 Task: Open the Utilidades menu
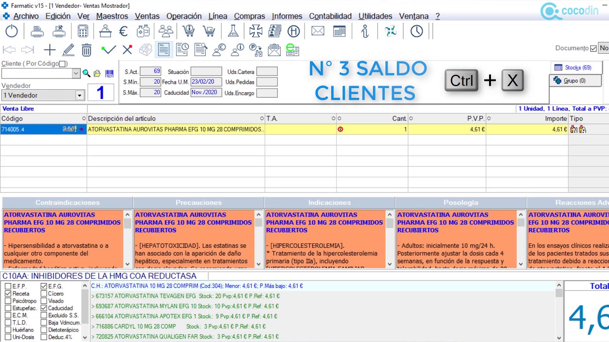pyautogui.click(x=375, y=16)
